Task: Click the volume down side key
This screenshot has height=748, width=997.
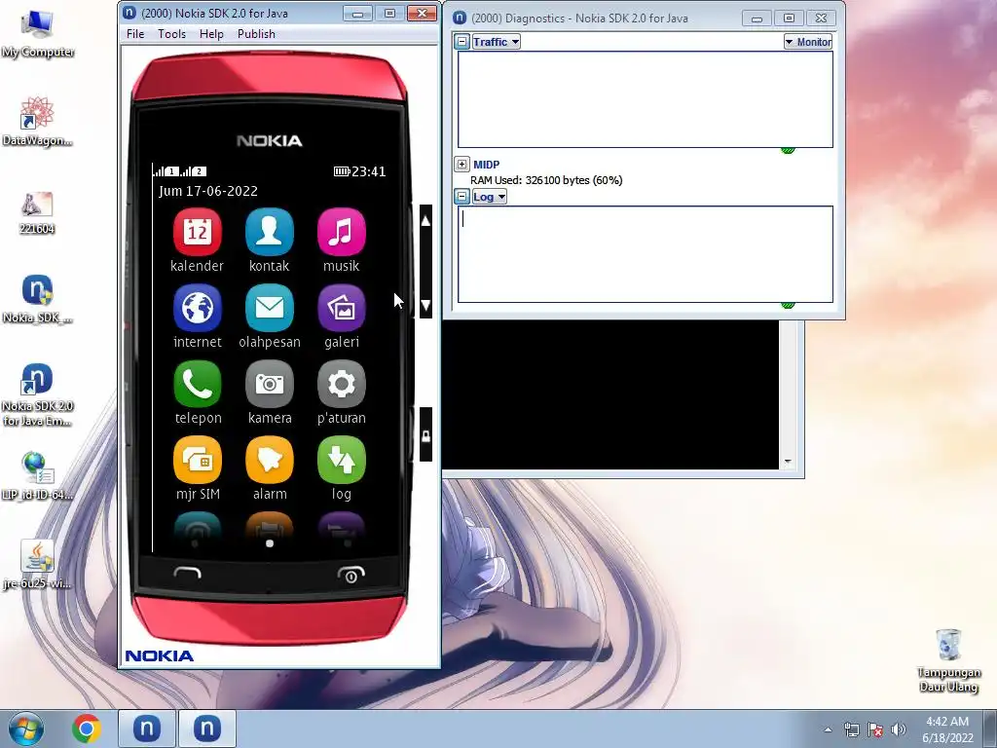Action: click(x=425, y=304)
